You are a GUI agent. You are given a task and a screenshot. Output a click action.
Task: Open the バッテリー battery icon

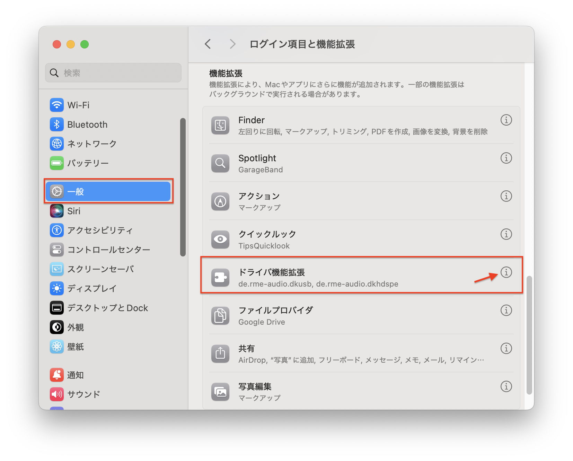pos(56,163)
